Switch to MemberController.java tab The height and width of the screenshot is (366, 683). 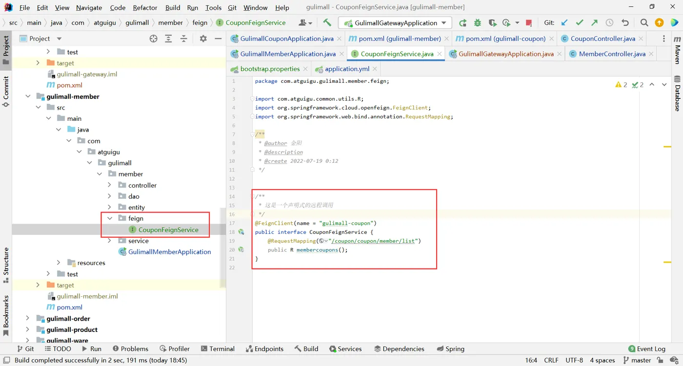(612, 54)
